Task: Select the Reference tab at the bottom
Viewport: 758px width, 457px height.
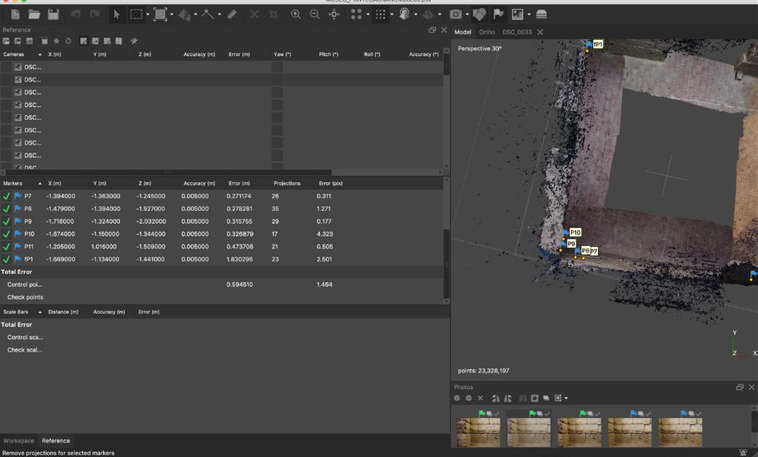Action: (56, 440)
